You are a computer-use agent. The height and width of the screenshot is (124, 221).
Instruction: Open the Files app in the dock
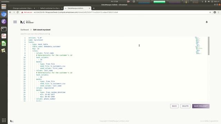4,7
